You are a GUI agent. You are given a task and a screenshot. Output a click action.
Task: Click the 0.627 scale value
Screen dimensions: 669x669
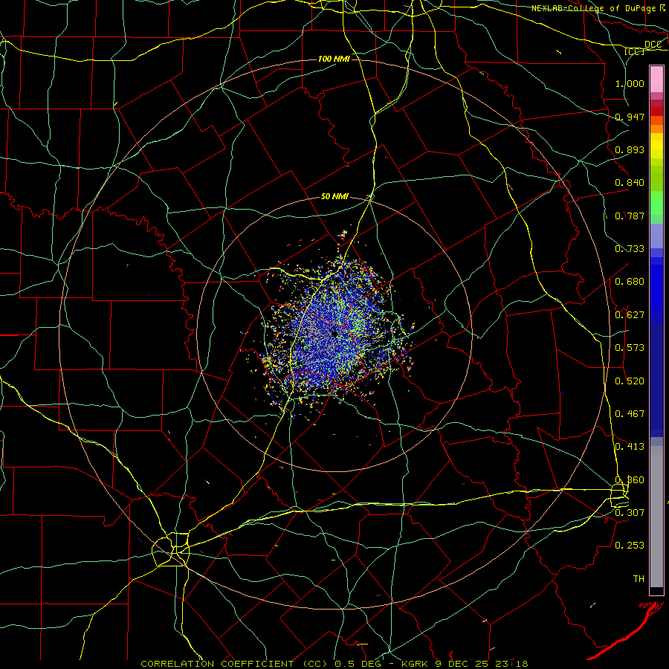pos(630,315)
